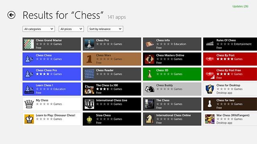Open the Dinosaur Chess king icon
The image size is (257, 144).
[29, 119]
